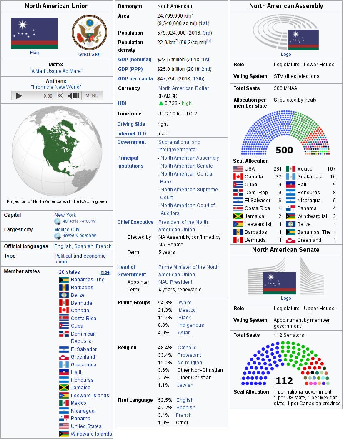
Task: Open the 112-seat Senate diagram
Action: (285, 364)
